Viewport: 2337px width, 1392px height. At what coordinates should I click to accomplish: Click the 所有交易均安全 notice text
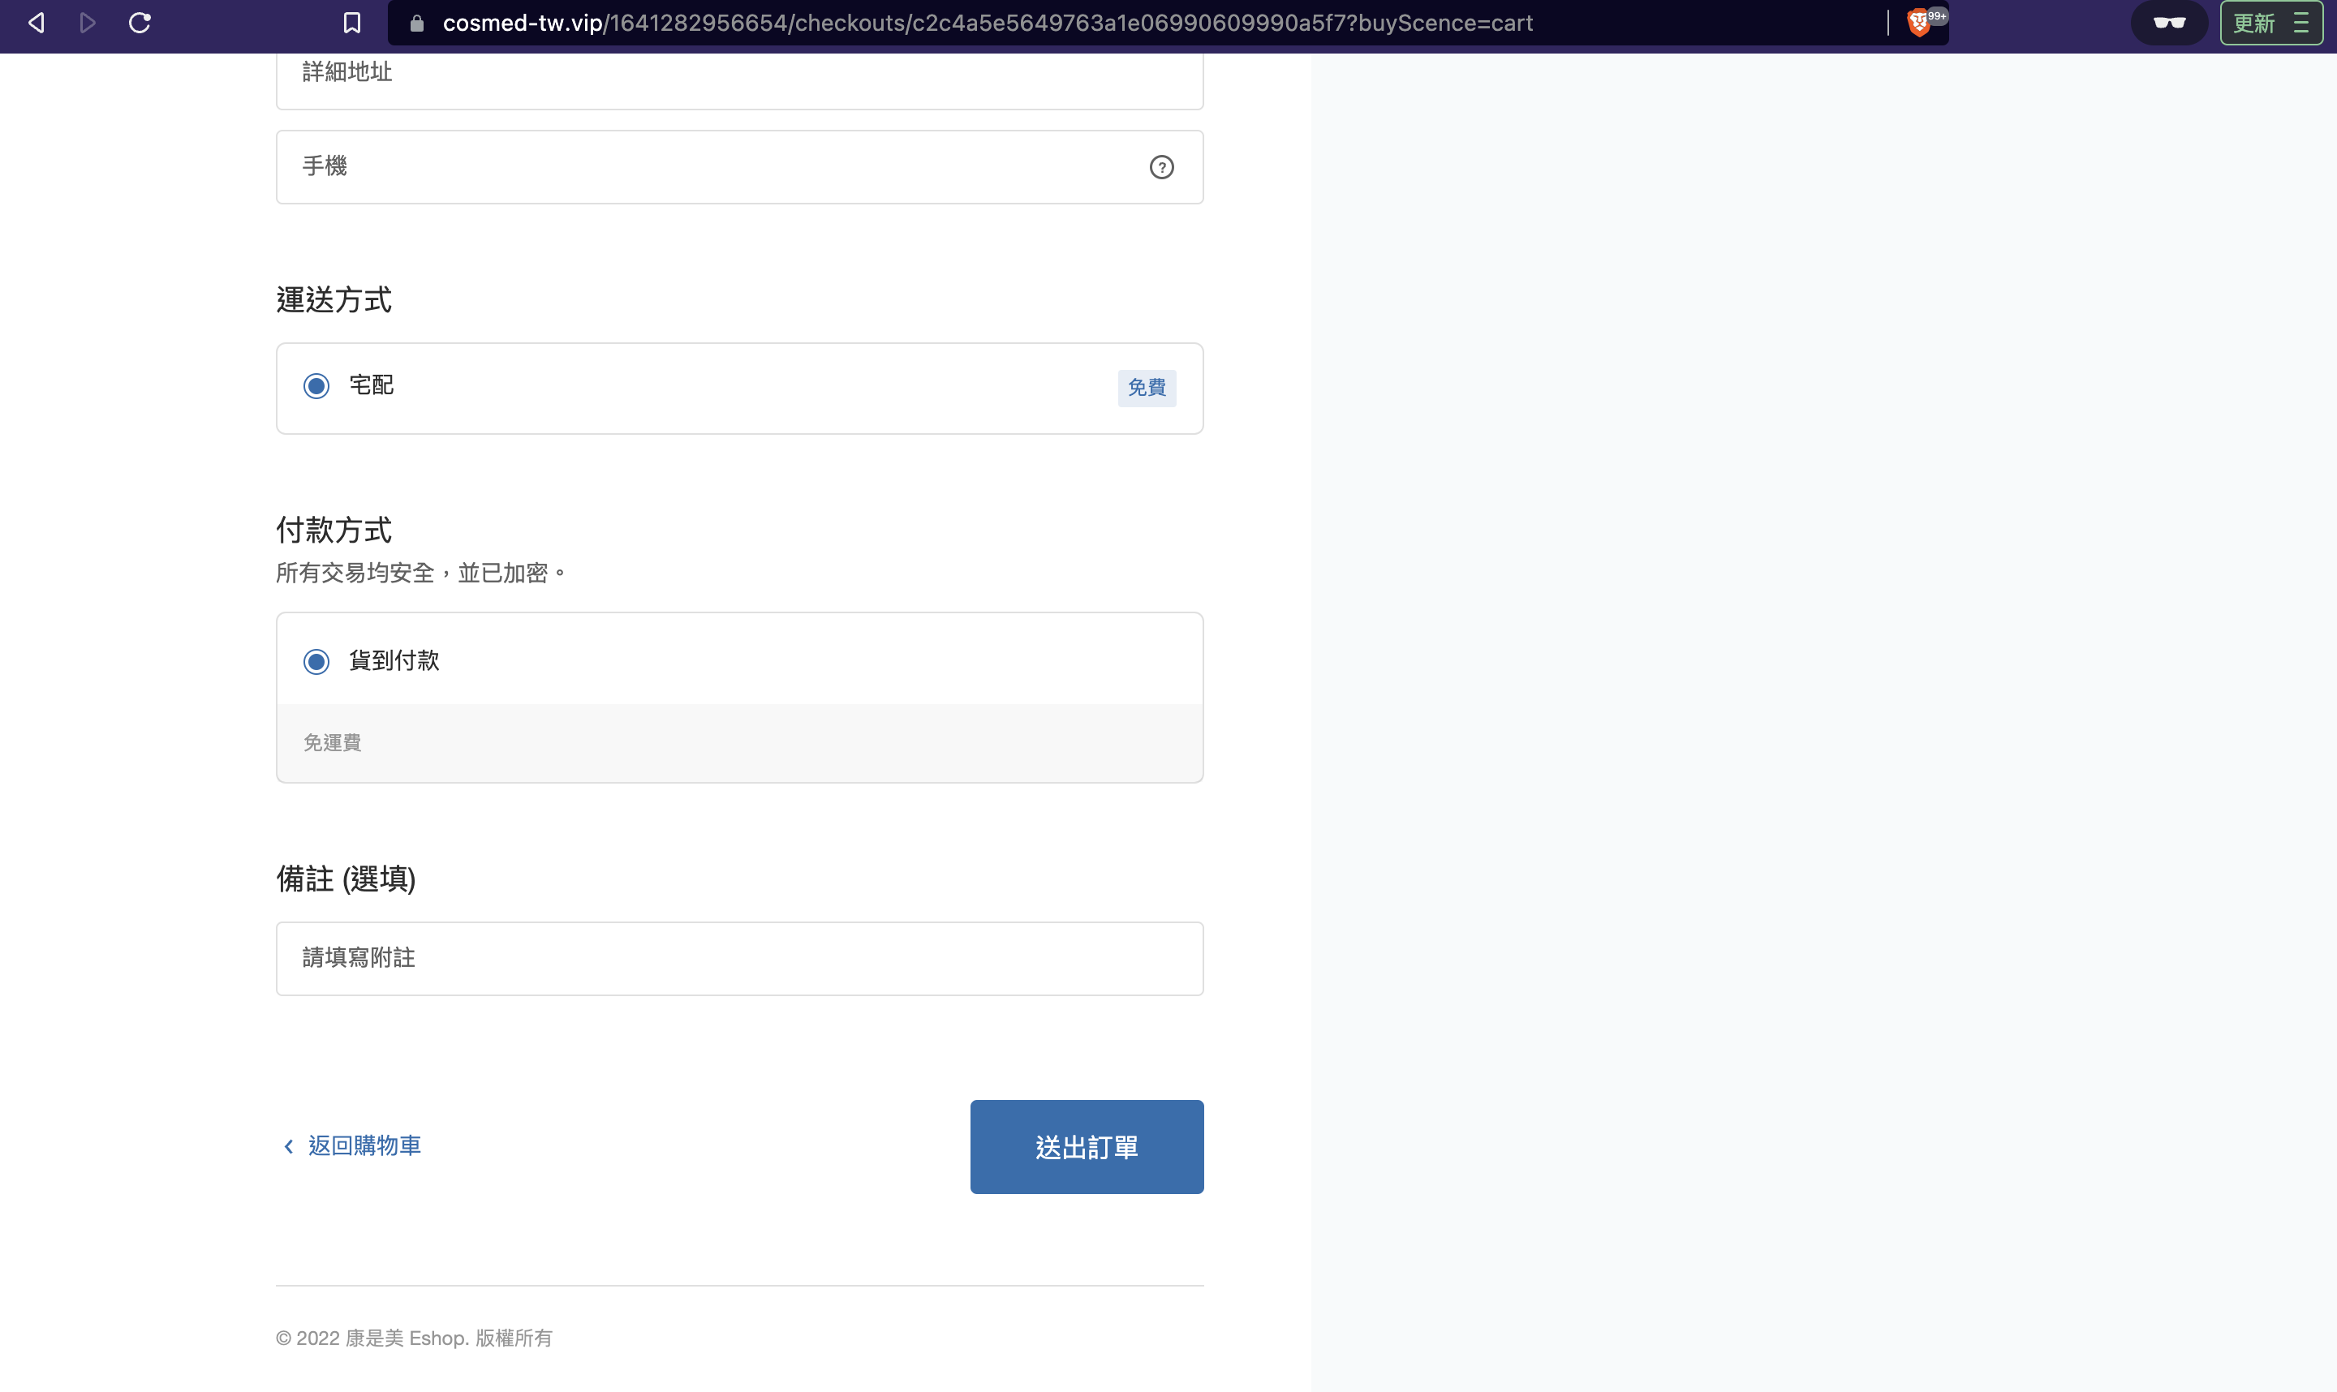[420, 572]
